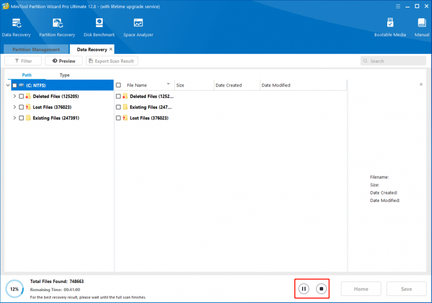Click the Deleted Files folder icon in the tree
432x303 pixels.
pos(28,96)
